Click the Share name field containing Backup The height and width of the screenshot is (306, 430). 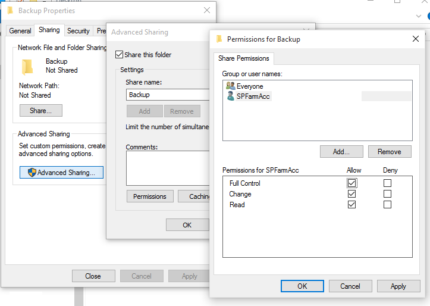click(x=168, y=95)
